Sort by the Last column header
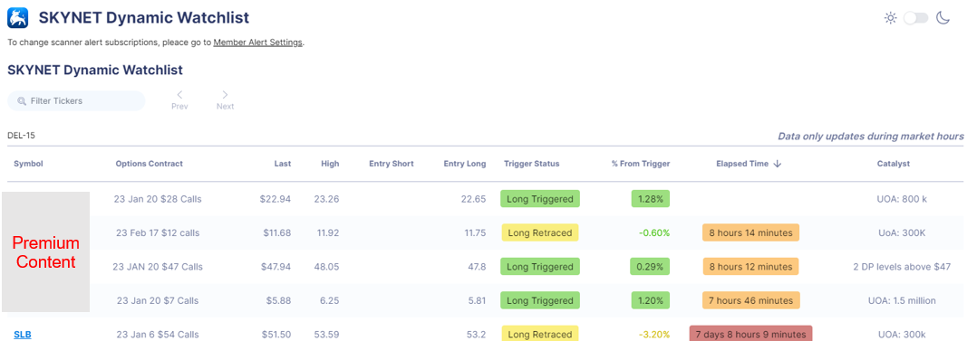 (x=282, y=164)
